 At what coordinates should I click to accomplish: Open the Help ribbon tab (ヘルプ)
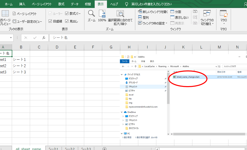point(114,4)
